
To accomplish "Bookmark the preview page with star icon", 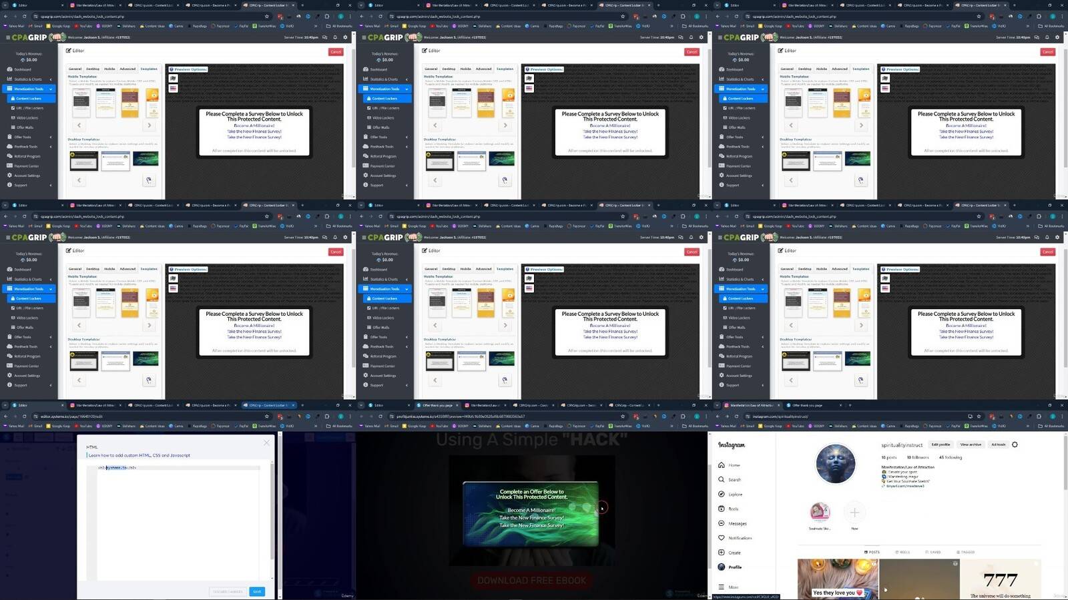I will pyautogui.click(x=623, y=416).
